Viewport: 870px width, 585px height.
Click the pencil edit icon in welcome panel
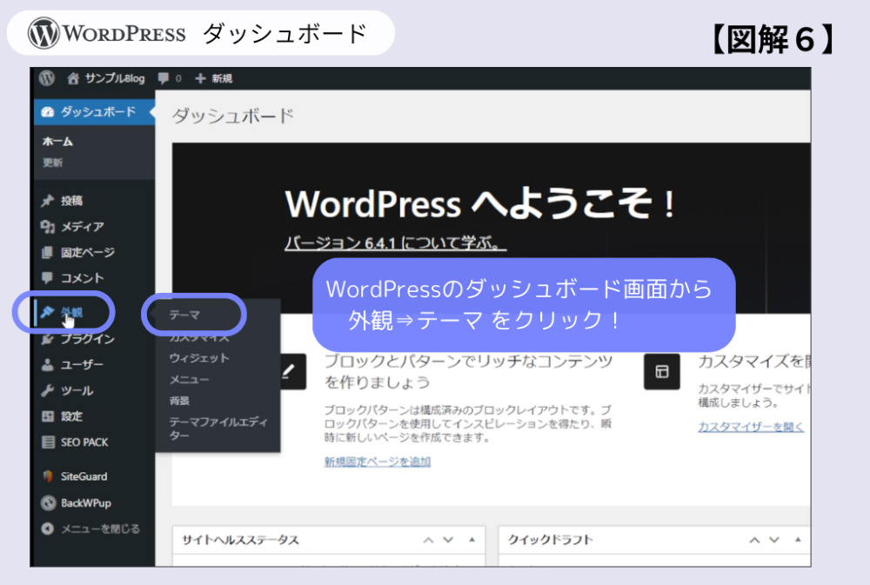click(289, 371)
